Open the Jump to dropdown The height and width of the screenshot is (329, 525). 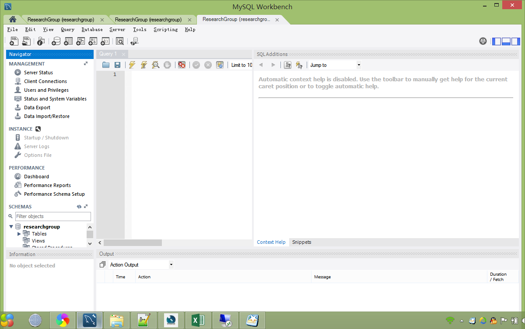[x=336, y=65]
